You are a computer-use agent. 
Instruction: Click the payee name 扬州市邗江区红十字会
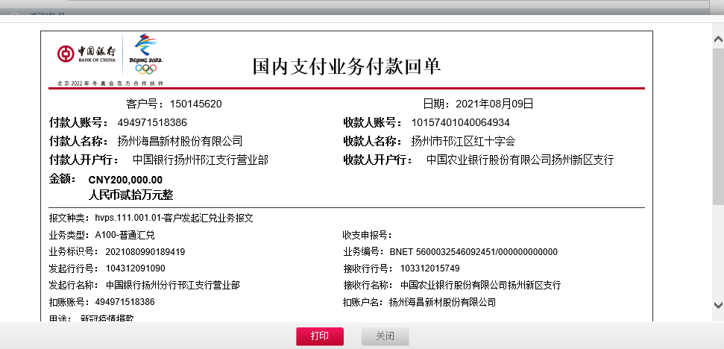point(463,141)
